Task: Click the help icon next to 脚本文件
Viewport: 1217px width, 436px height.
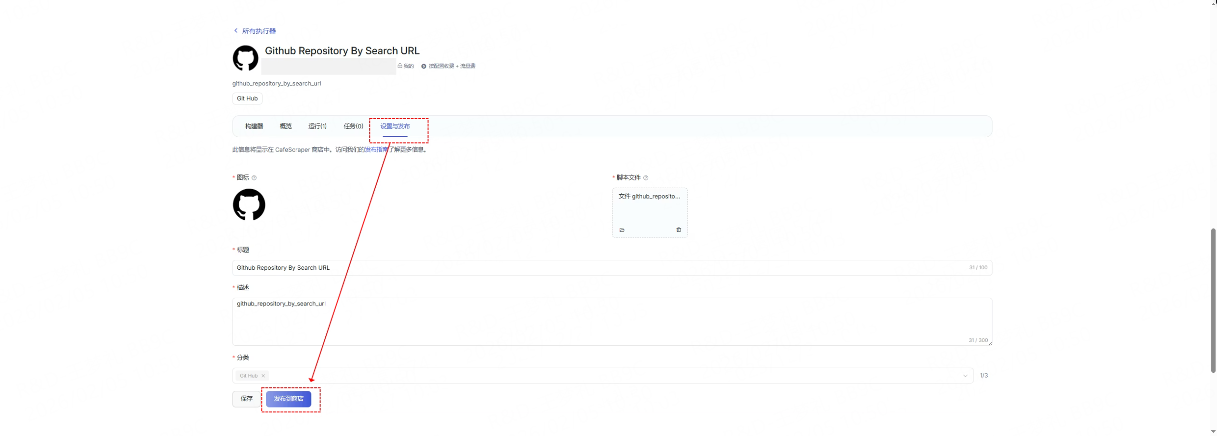Action: click(645, 178)
